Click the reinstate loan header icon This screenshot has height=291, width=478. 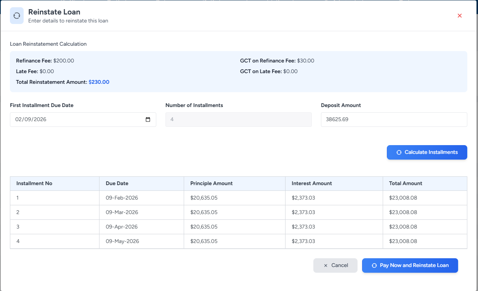coord(17,16)
